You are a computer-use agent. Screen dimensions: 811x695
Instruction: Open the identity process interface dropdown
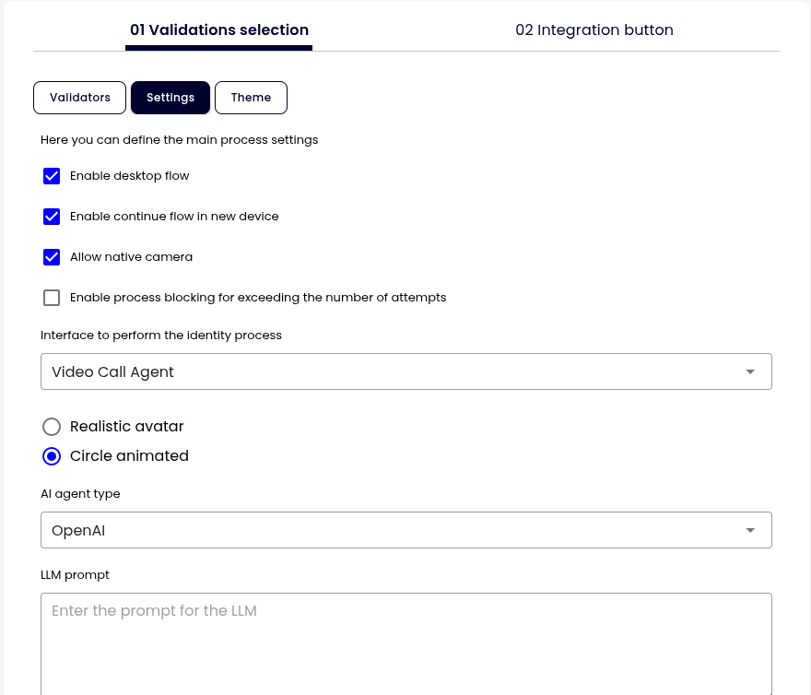coord(405,371)
